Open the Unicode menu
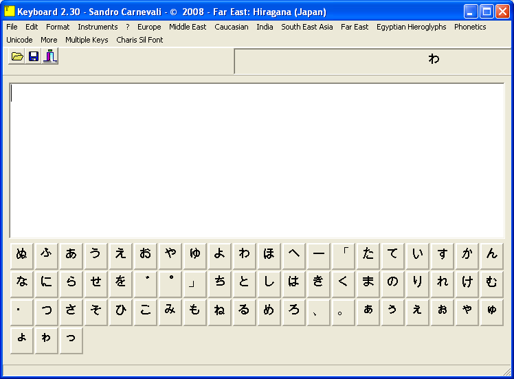This screenshot has width=514, height=379. tap(19, 40)
